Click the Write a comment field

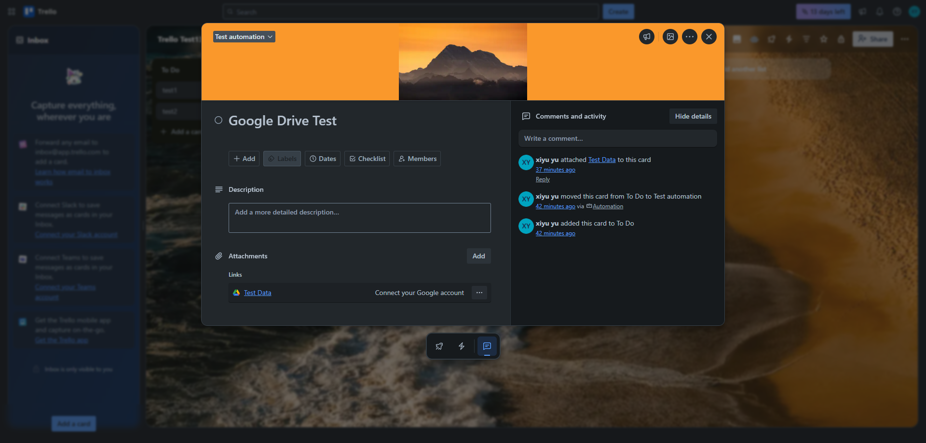[x=618, y=138]
